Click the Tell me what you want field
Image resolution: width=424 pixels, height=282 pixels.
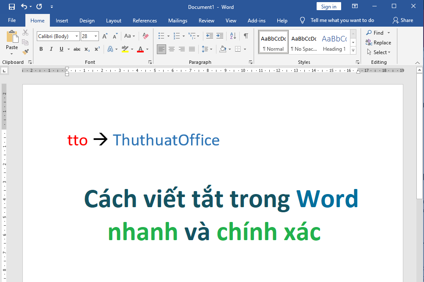(x=342, y=20)
